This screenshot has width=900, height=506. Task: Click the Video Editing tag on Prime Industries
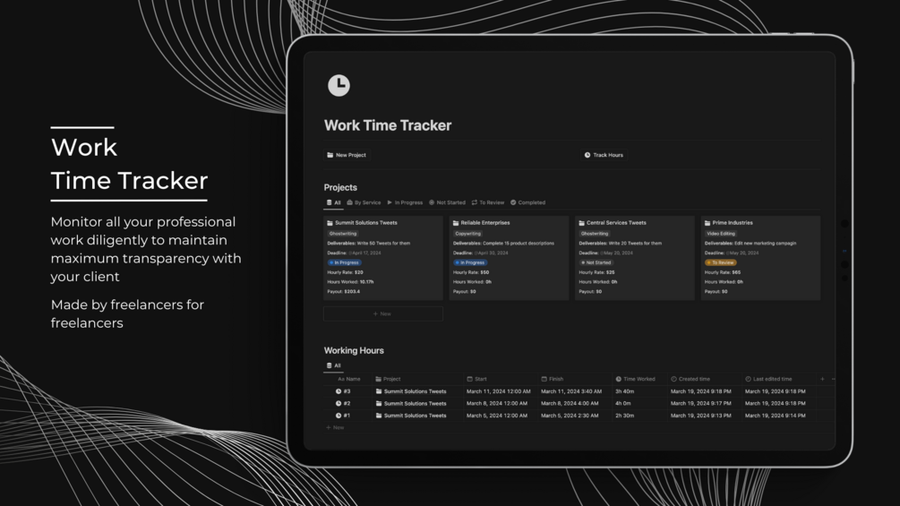pyautogui.click(x=721, y=234)
